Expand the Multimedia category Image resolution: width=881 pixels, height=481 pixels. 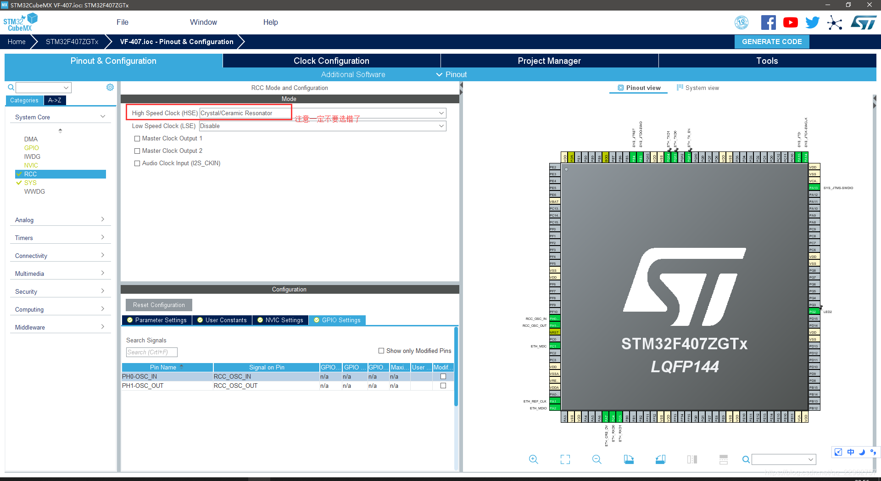[60, 274]
